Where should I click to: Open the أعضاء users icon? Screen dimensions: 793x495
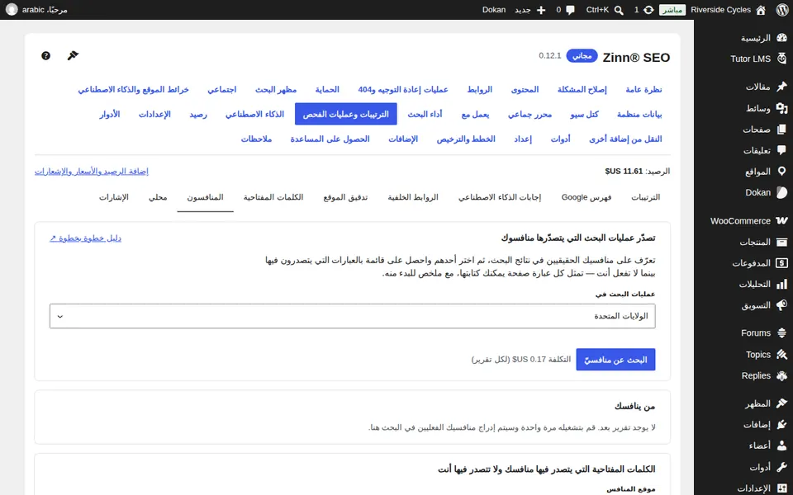[x=781, y=445]
